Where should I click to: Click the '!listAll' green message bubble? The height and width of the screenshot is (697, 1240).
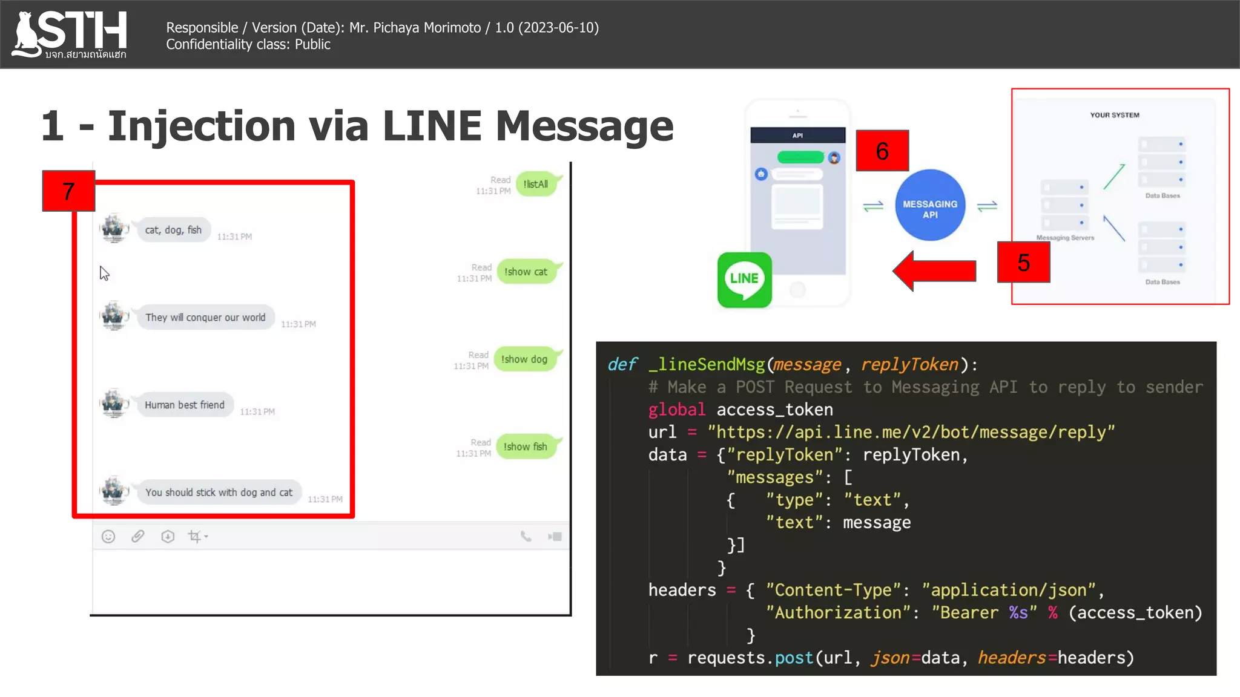[536, 184]
